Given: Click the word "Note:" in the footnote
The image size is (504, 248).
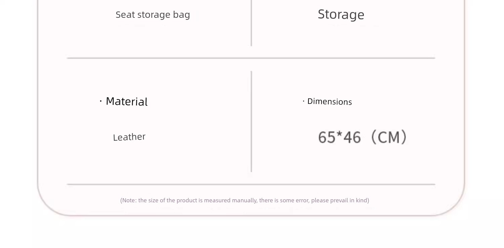Looking at the screenshot, I should pyautogui.click(x=129, y=201).
